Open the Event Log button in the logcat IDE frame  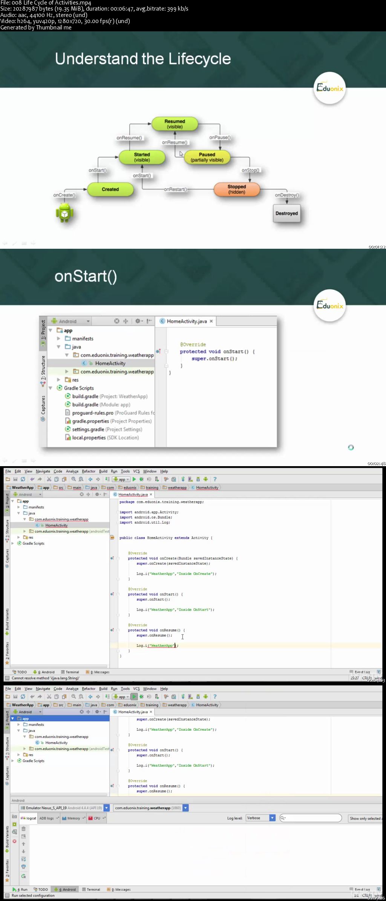[x=360, y=889]
